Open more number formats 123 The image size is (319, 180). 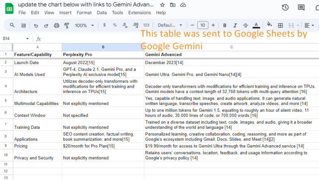point(146,25)
